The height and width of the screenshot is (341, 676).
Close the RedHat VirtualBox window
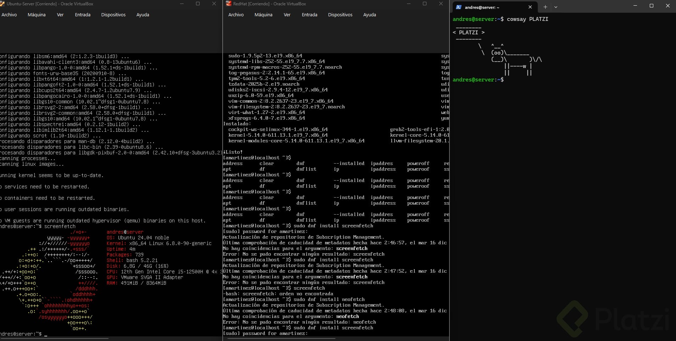click(441, 4)
